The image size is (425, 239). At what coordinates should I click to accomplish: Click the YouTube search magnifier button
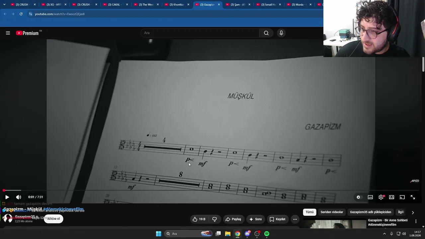(x=266, y=33)
